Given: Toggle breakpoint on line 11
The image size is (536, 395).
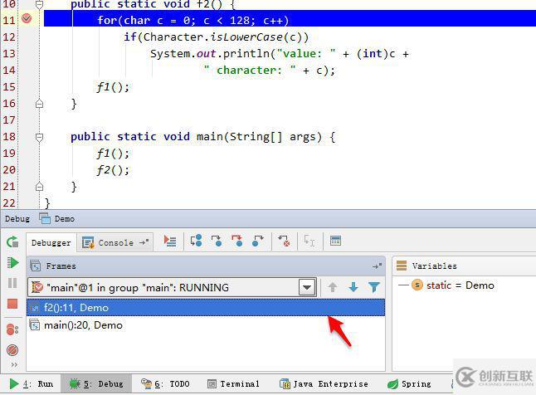Looking at the screenshot, I should pyautogui.click(x=27, y=18).
